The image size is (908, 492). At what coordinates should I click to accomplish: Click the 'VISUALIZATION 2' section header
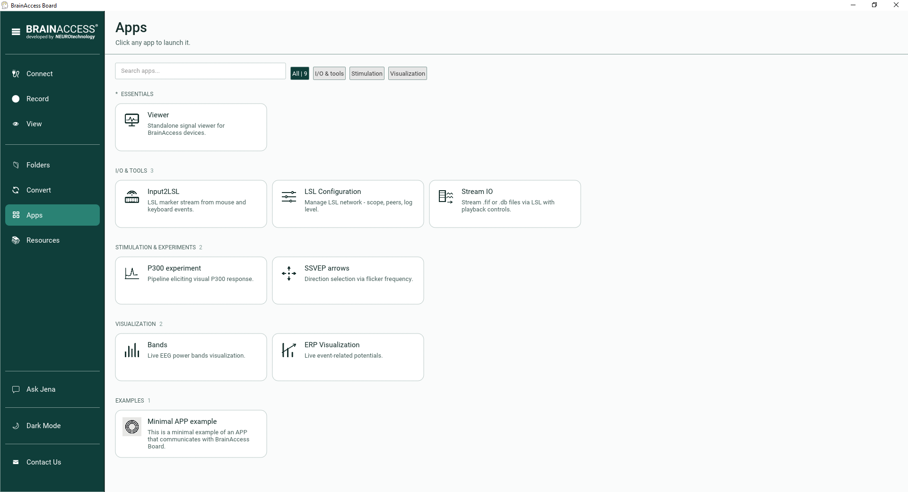[139, 324]
